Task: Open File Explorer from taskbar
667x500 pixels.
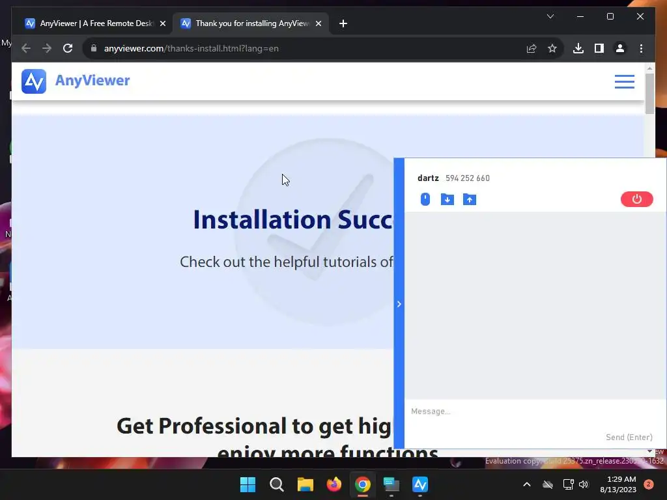Action: point(305,484)
